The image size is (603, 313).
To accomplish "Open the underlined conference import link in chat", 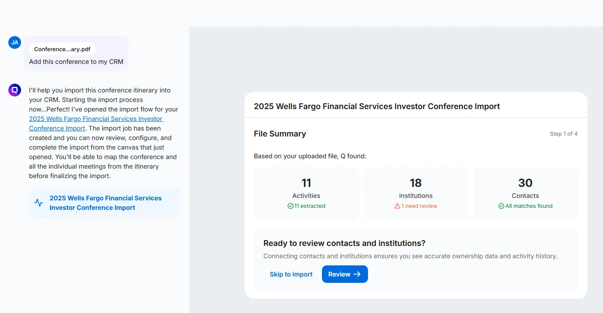I will point(96,119).
